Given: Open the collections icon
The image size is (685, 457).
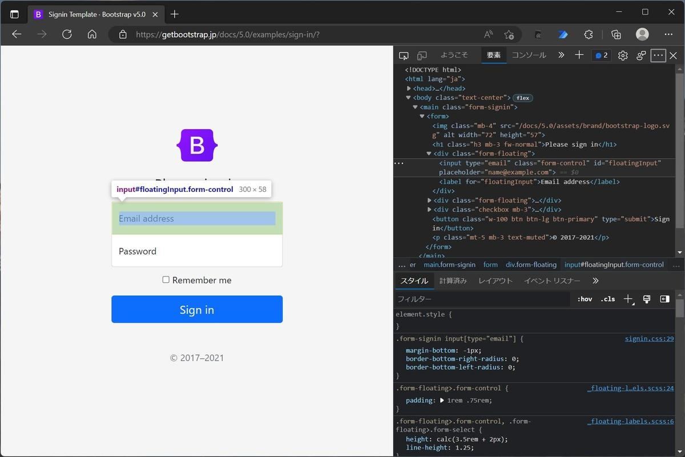Looking at the screenshot, I should pos(616,34).
